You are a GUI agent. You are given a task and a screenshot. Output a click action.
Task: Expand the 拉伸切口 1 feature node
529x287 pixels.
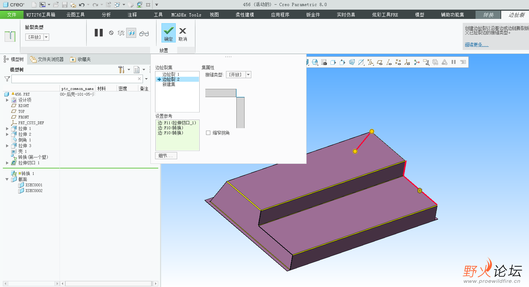pos(7,163)
